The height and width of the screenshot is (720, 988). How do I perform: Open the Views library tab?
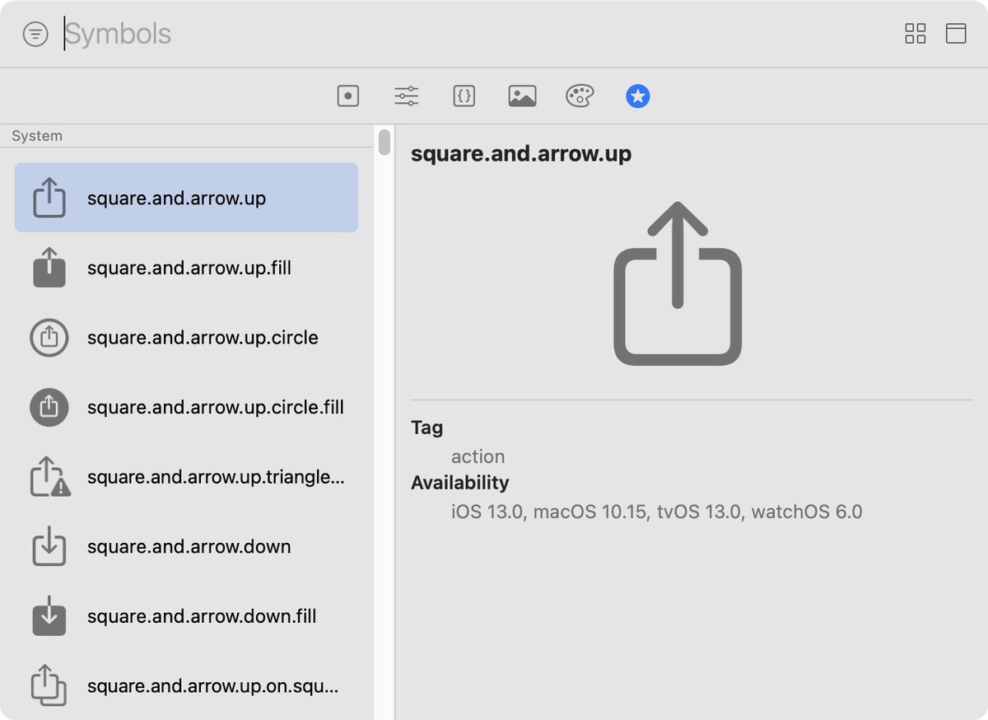coord(348,96)
